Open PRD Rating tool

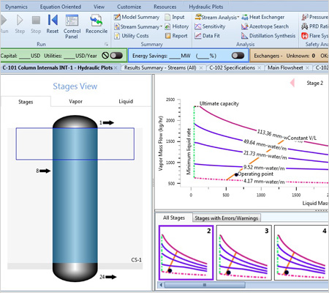click(x=315, y=26)
